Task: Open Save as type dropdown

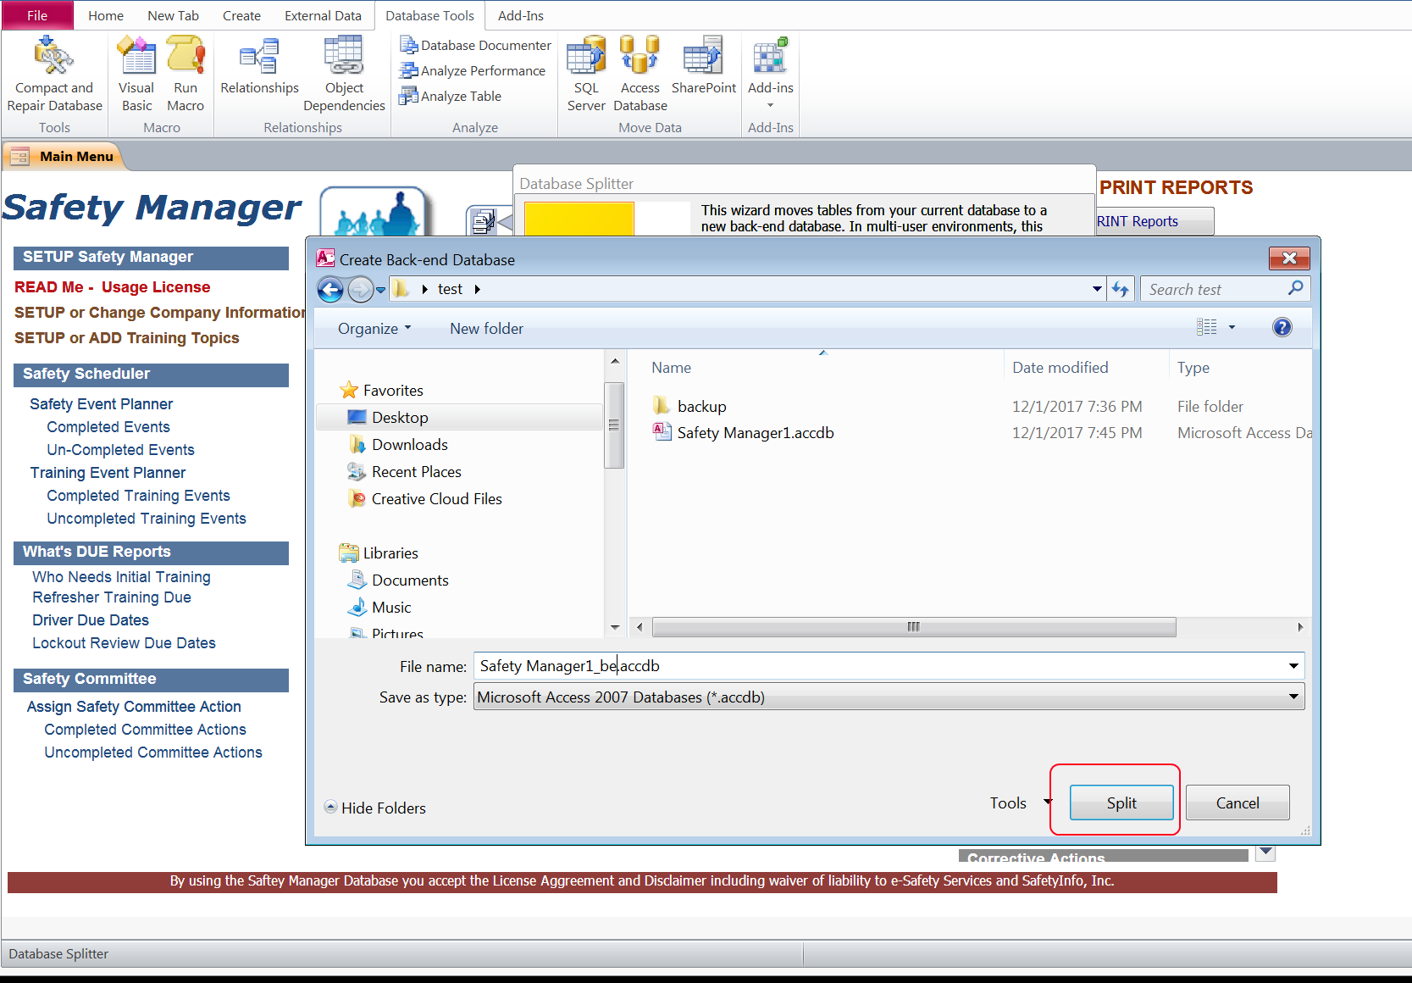Action: click(1293, 697)
